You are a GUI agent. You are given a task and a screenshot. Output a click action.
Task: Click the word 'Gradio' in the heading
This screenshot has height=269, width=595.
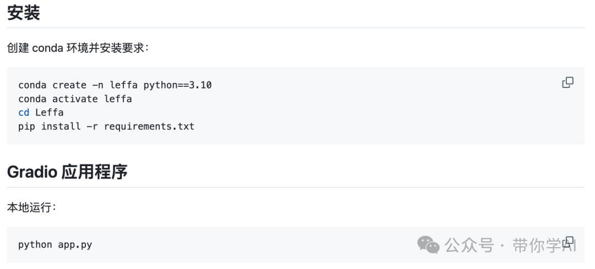tap(33, 172)
